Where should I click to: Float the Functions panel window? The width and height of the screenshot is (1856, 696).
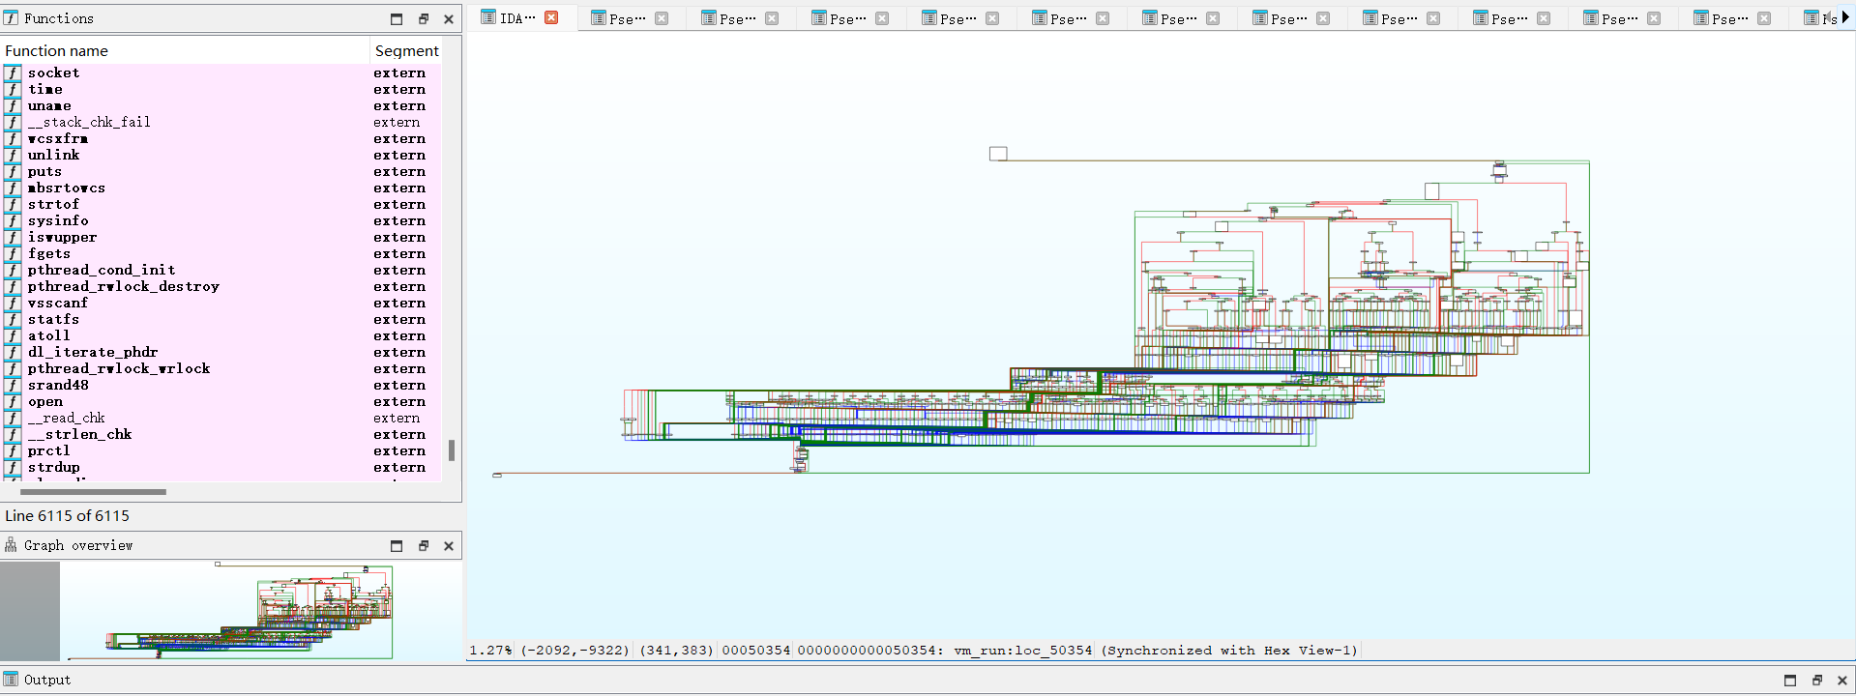pos(424,18)
